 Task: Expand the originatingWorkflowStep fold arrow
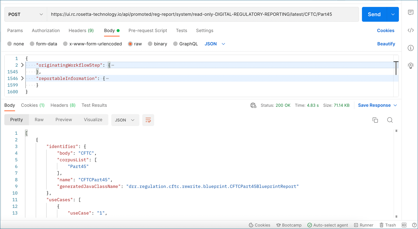(22, 65)
